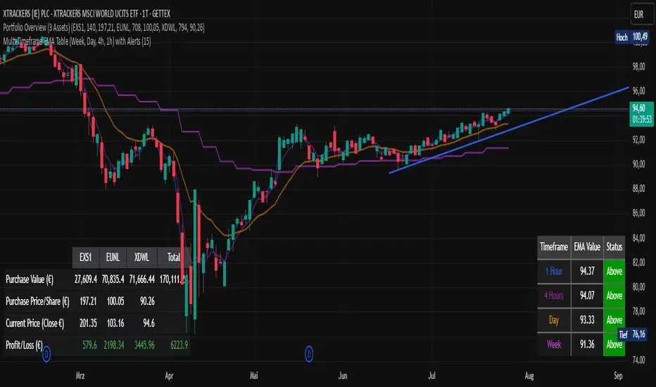The height and width of the screenshot is (387, 656).
Task: Click the 1 Hour timeframe cell
Action: (x=554, y=271)
